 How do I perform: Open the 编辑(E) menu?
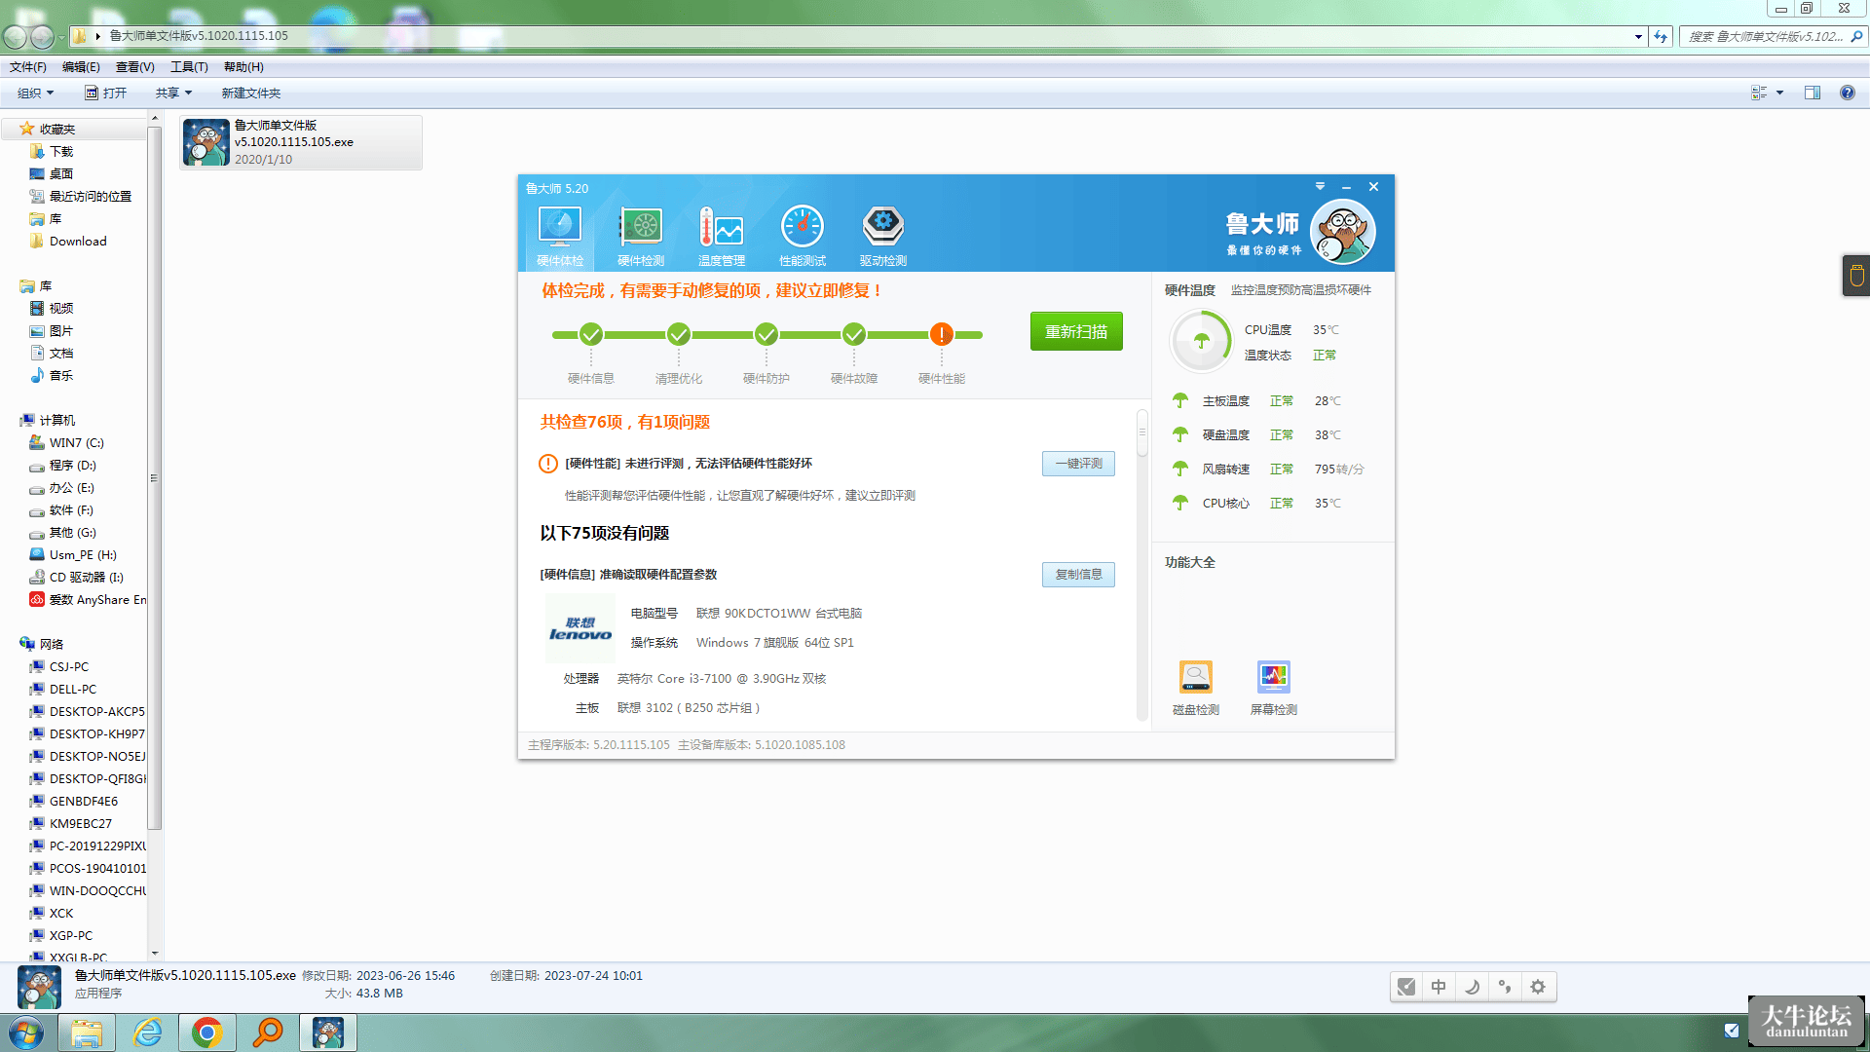(81, 67)
